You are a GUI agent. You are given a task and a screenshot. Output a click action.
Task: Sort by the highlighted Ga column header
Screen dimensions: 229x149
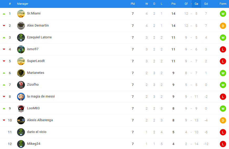196,4
